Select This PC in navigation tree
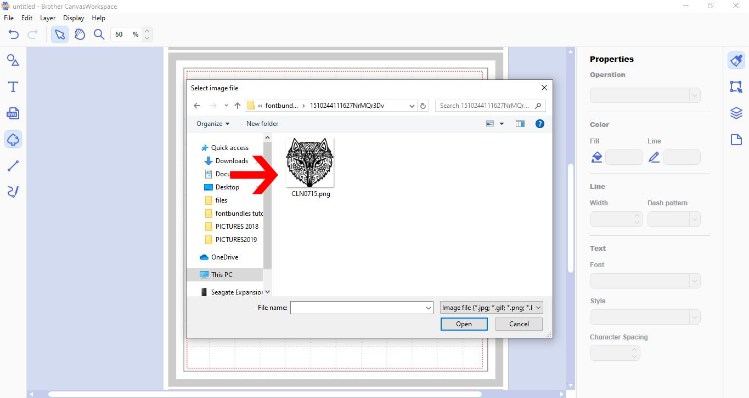749x398 pixels. click(225, 275)
